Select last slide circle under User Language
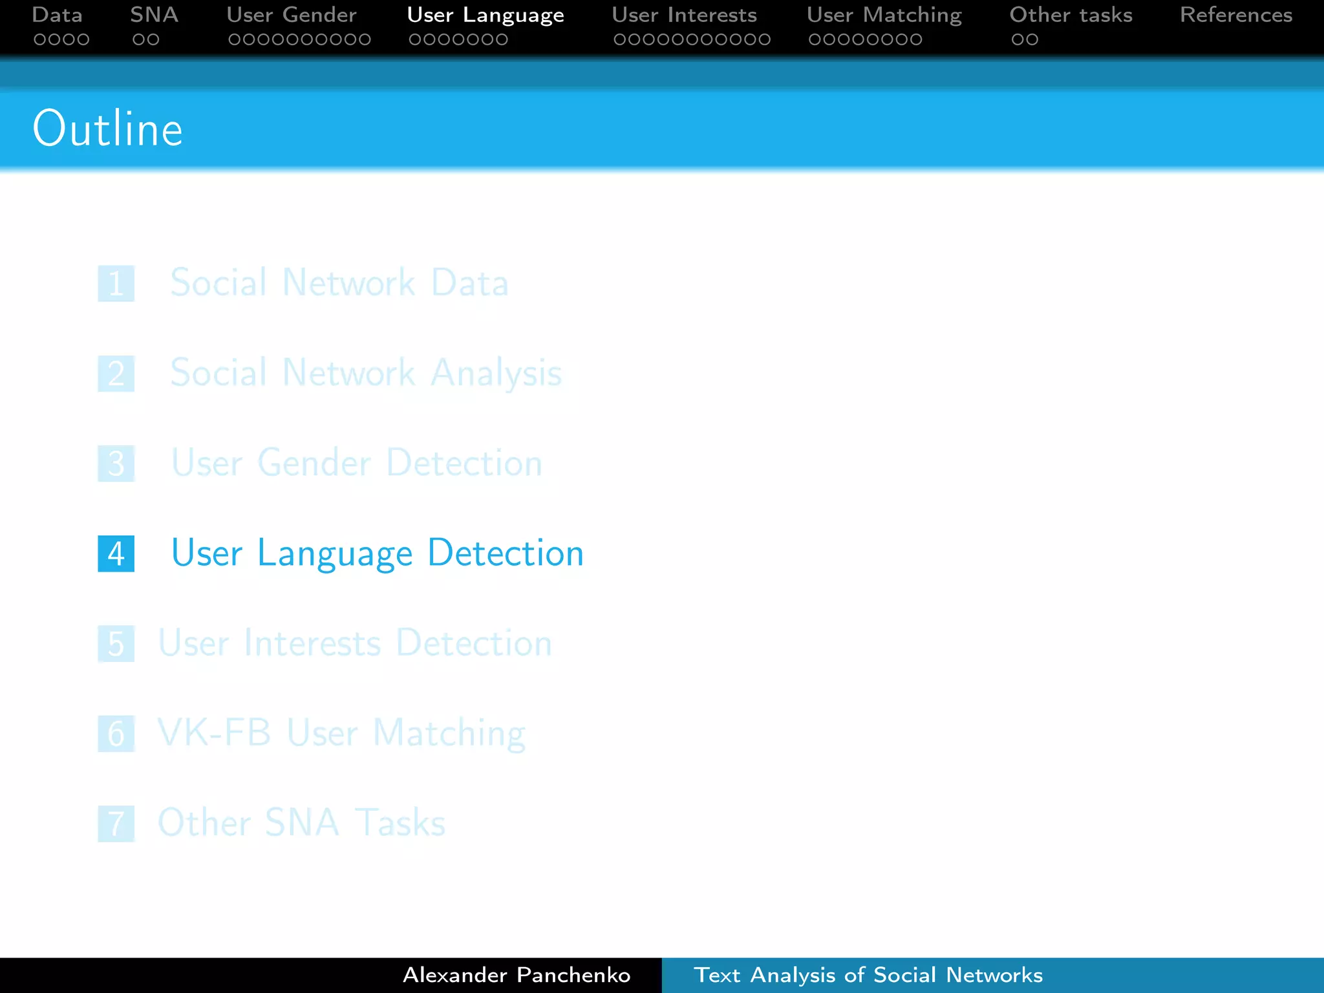1324x993 pixels. [x=501, y=39]
